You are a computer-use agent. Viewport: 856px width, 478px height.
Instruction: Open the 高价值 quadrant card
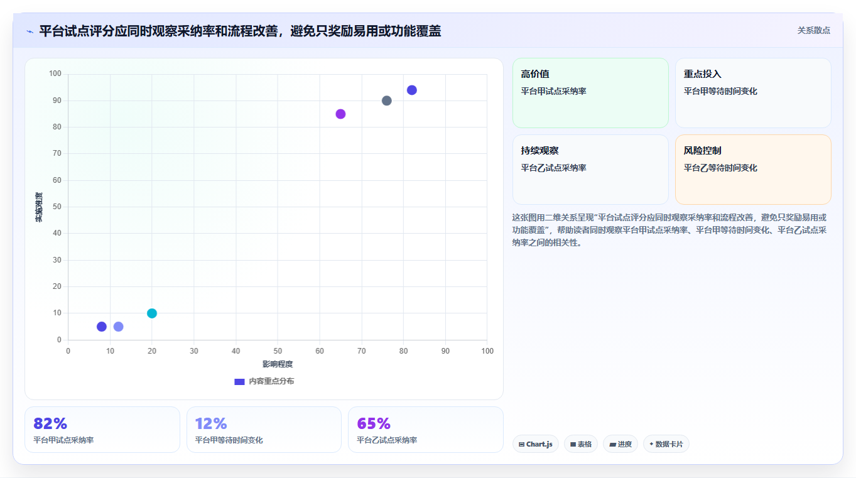(590, 93)
